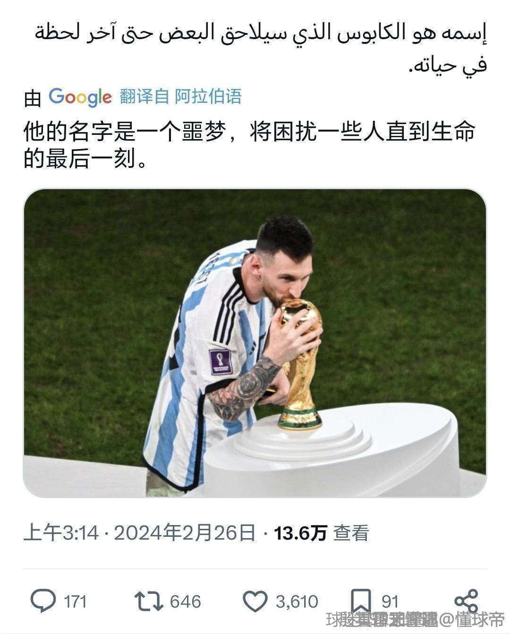Open the share icon
Image resolution: width=510 pixels, height=634 pixels.
[x=467, y=601]
